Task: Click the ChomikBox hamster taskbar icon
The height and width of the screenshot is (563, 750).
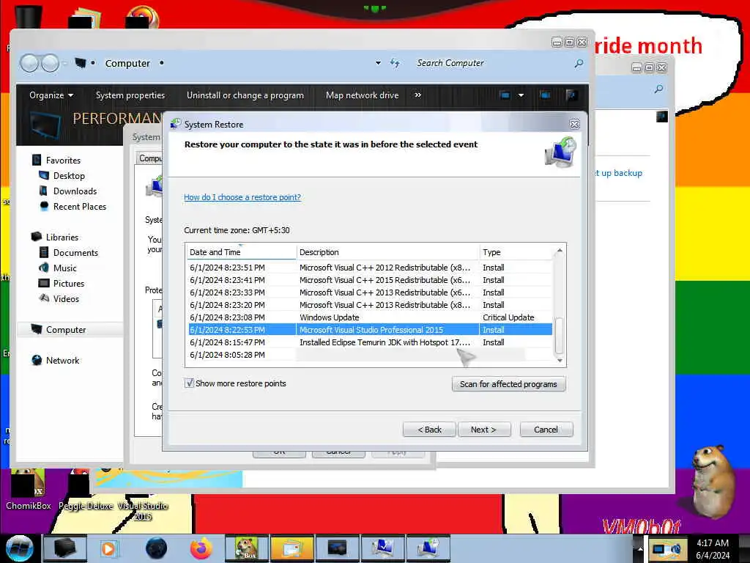Action: point(247,548)
